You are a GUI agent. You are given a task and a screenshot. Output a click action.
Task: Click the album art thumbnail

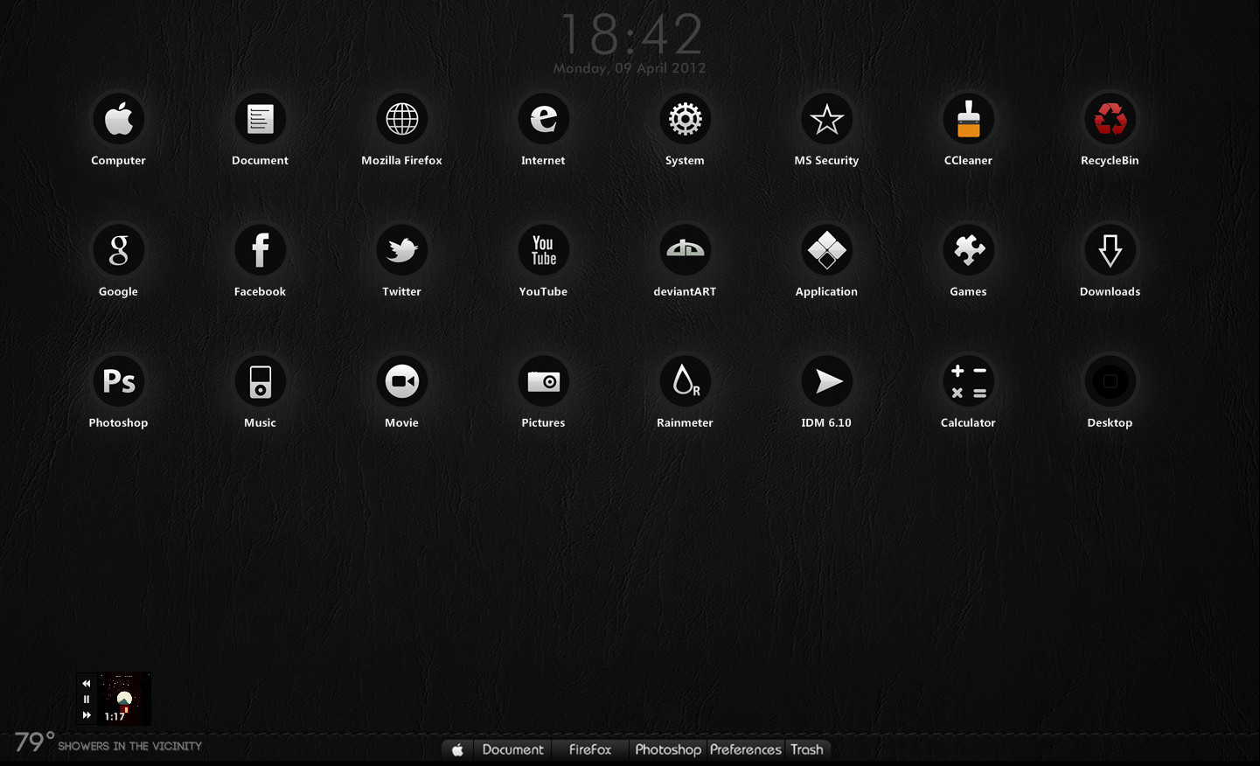pos(122,697)
